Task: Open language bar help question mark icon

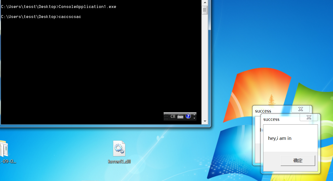Action: pos(188,116)
